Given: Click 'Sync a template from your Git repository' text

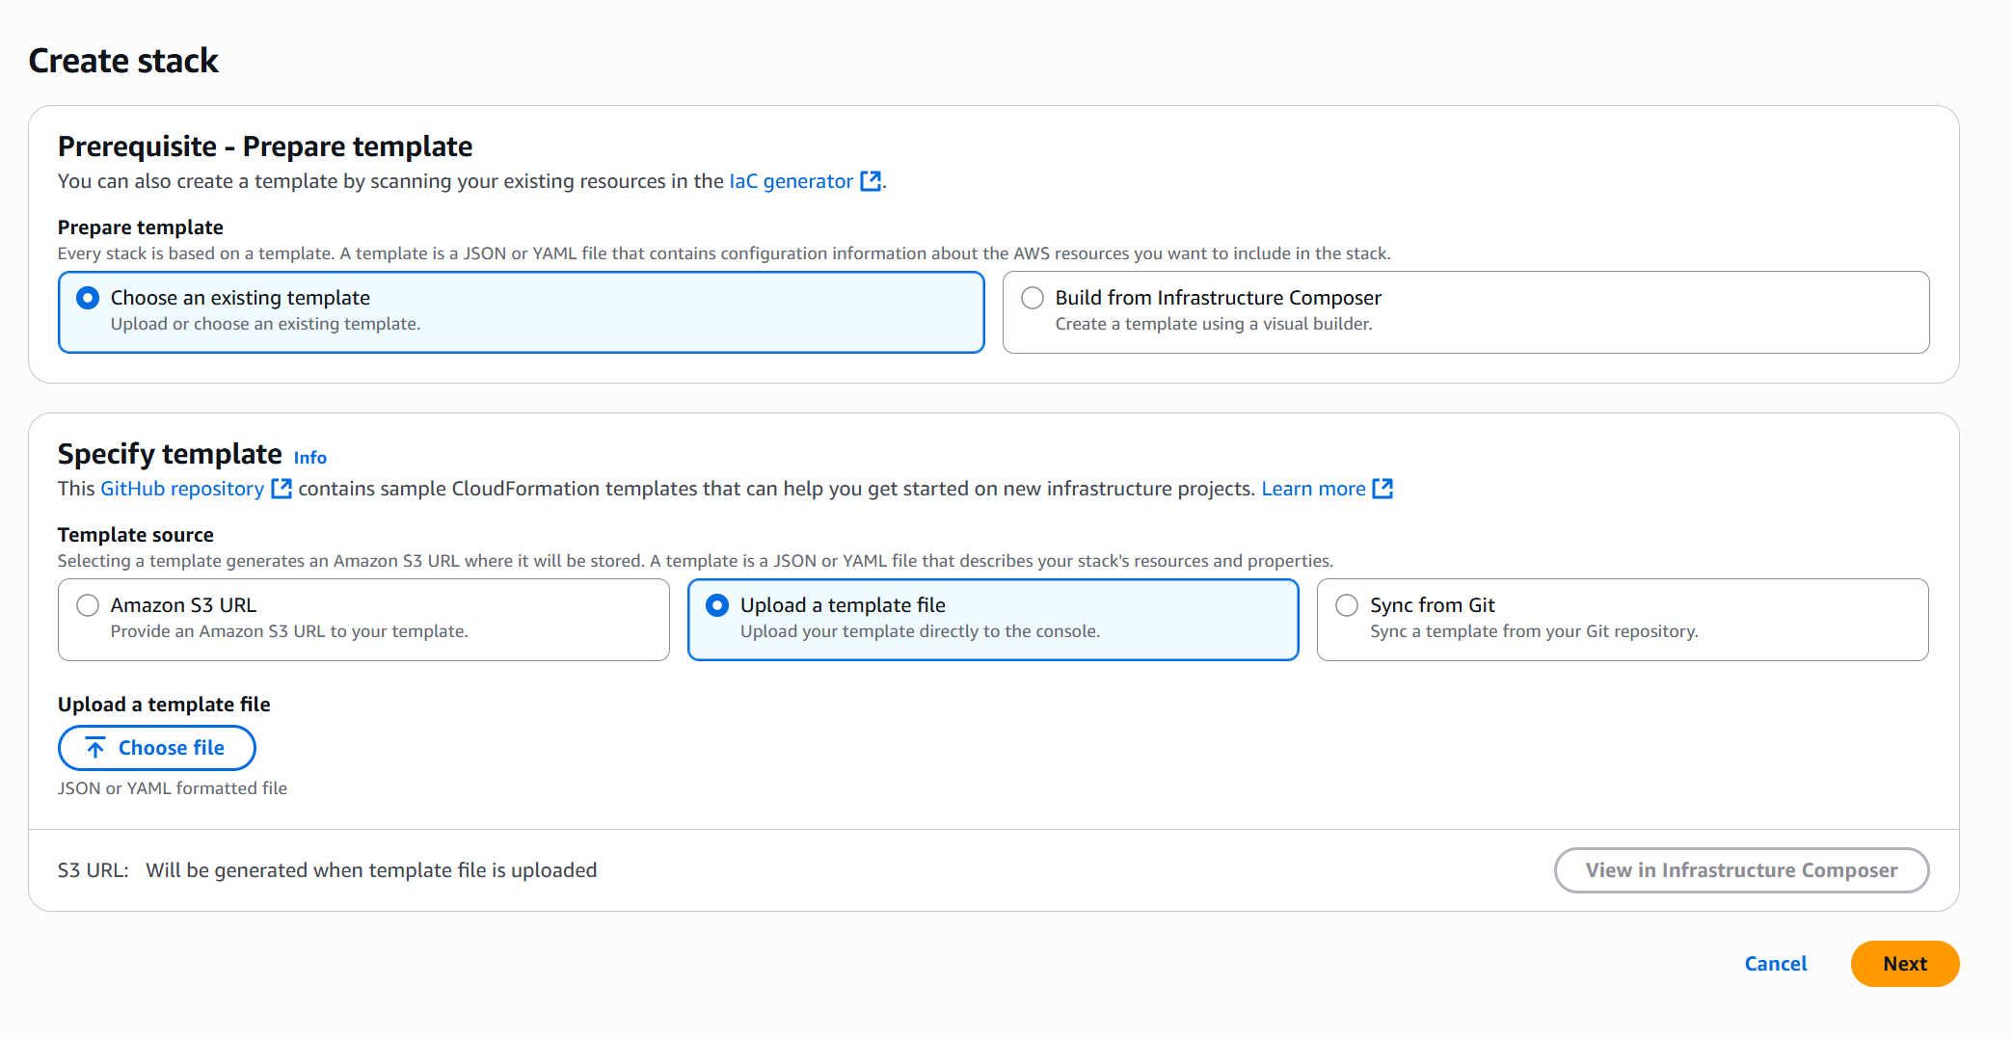Looking at the screenshot, I should tap(1533, 631).
